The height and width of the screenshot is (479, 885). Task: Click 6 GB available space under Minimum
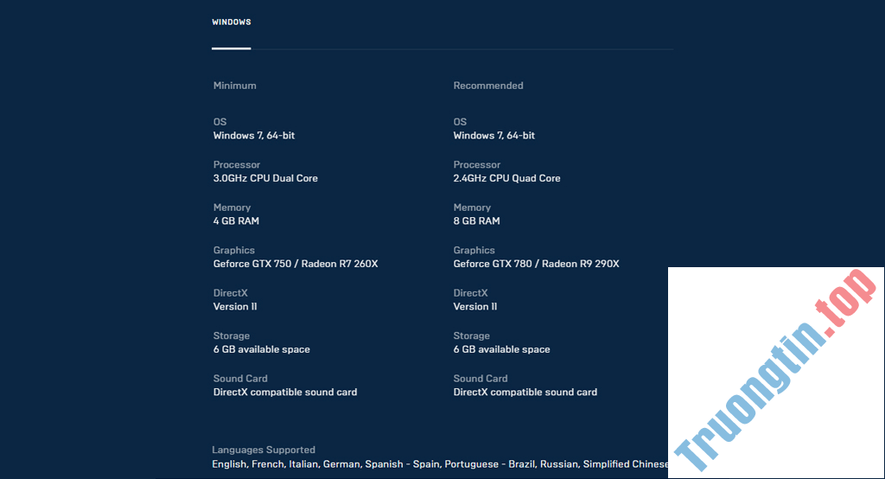click(261, 349)
